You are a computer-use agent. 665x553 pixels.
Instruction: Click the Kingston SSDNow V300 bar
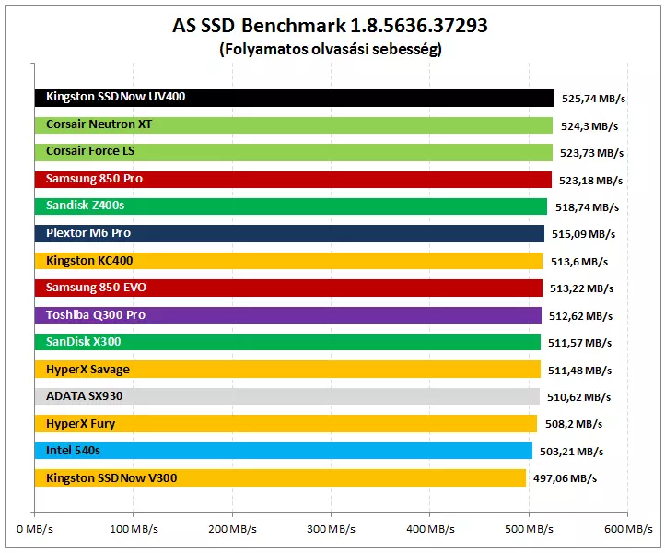click(280, 477)
